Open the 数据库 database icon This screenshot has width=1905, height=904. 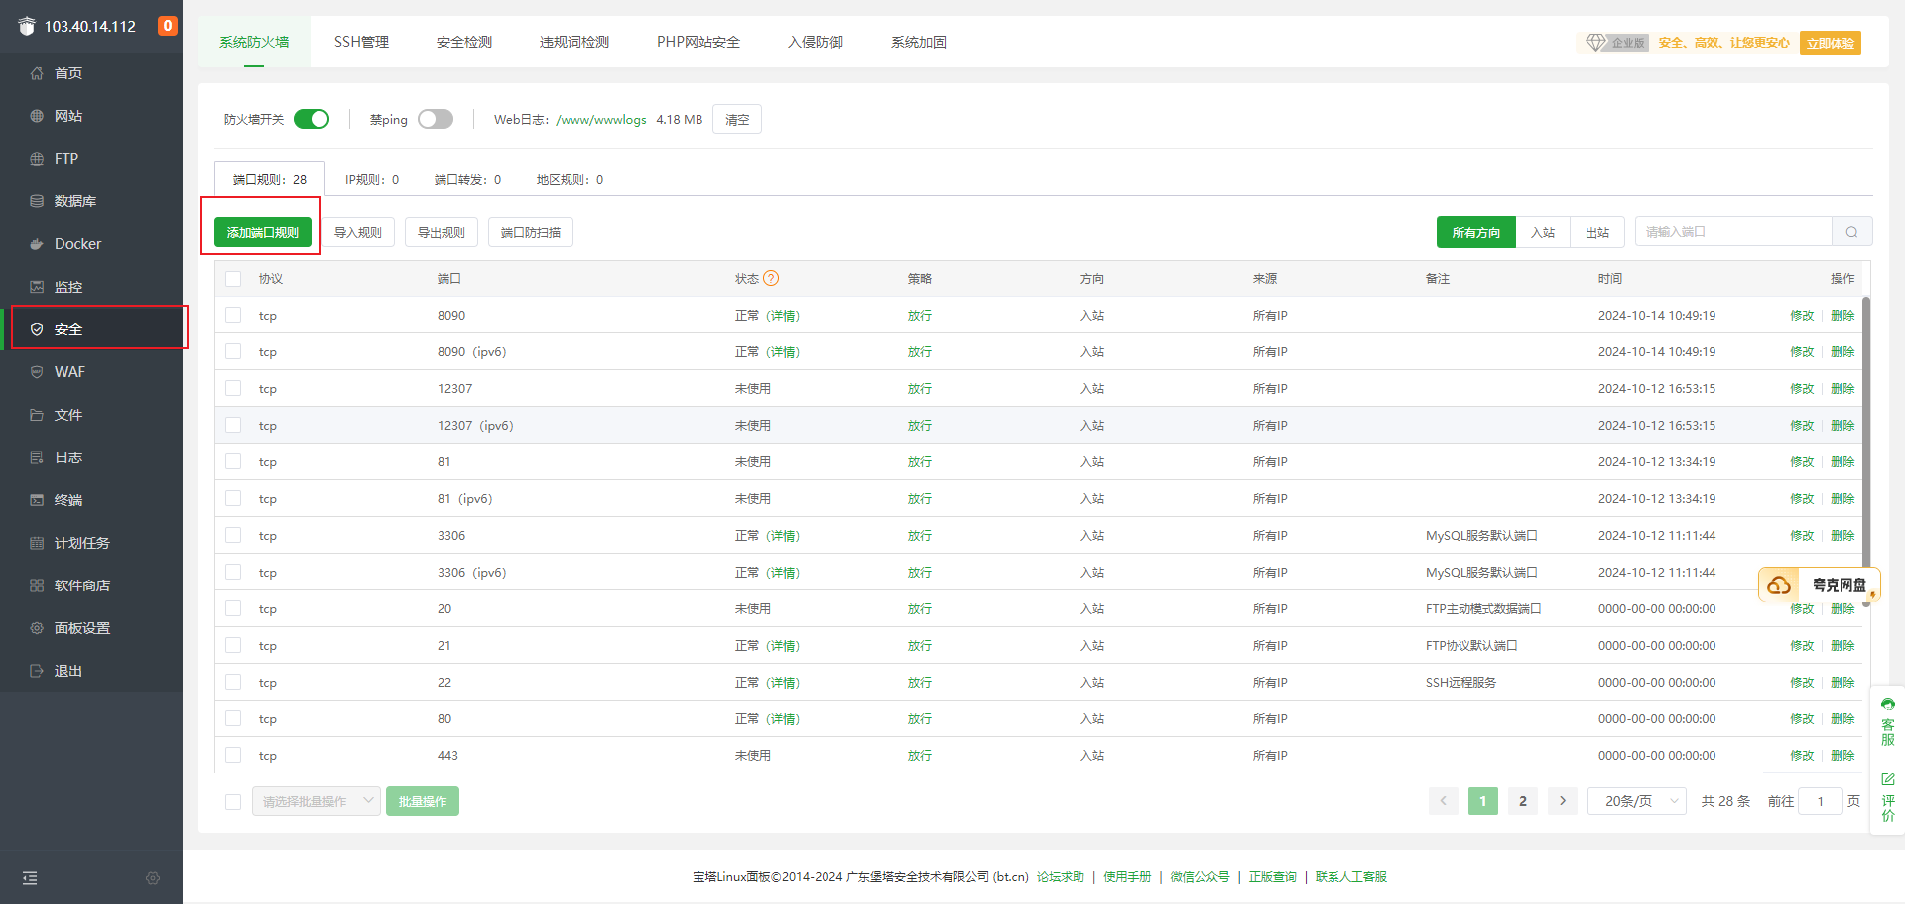click(37, 201)
